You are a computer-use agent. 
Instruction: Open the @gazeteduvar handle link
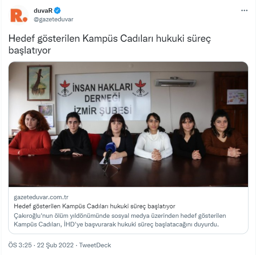point(53,20)
